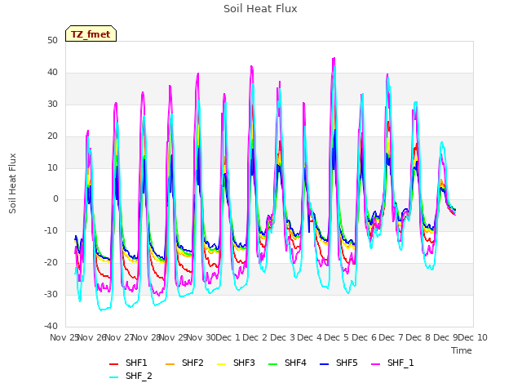The height and width of the screenshot is (392, 522).
Task: Click the 30 y-axis tick label
Action: point(52,104)
